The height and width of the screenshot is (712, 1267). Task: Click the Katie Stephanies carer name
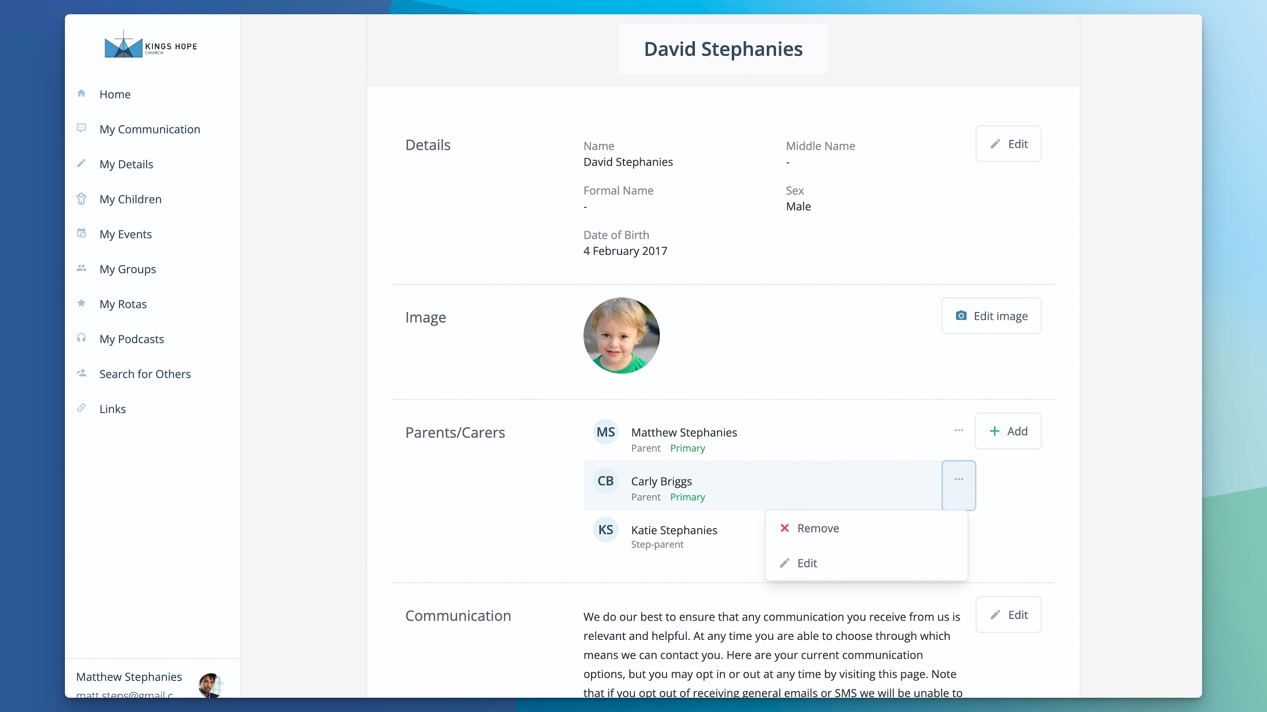[674, 530]
